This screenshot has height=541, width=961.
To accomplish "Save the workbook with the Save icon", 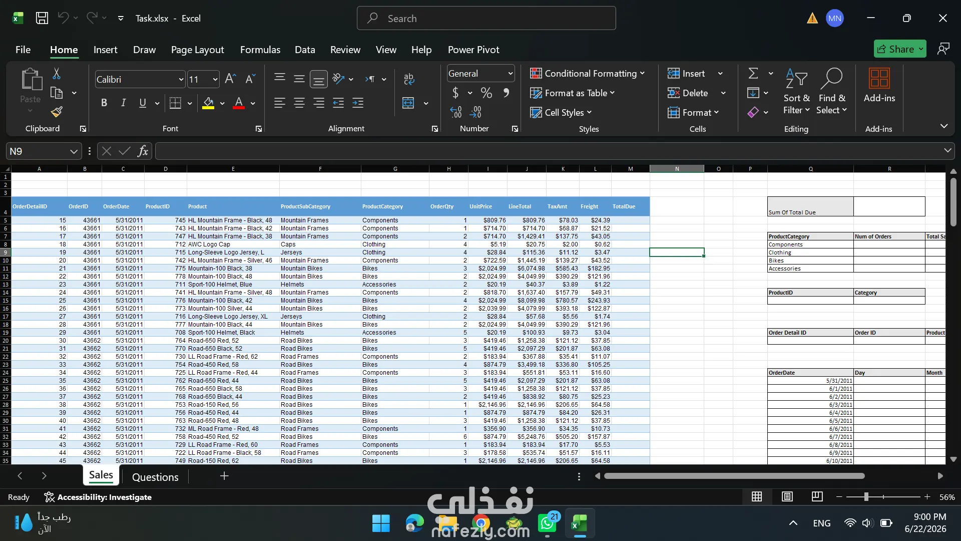I will (x=42, y=18).
